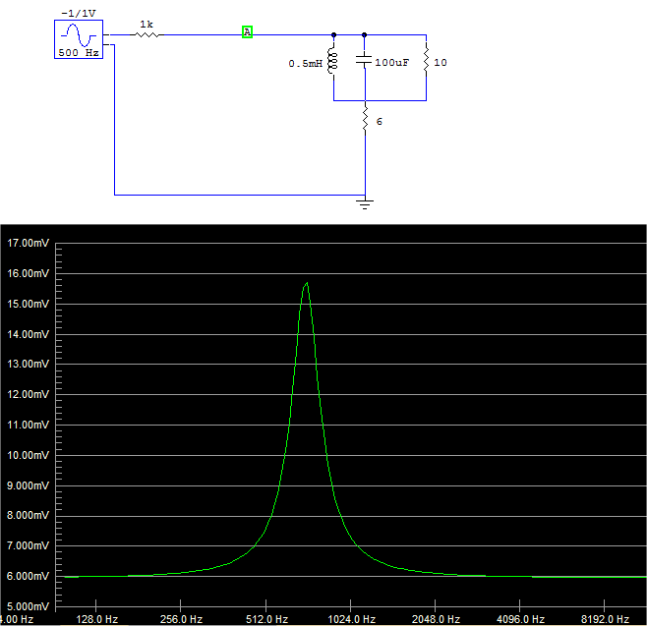The image size is (647, 626).
Task: Select the 1k resistor symbol
Action: (x=147, y=35)
